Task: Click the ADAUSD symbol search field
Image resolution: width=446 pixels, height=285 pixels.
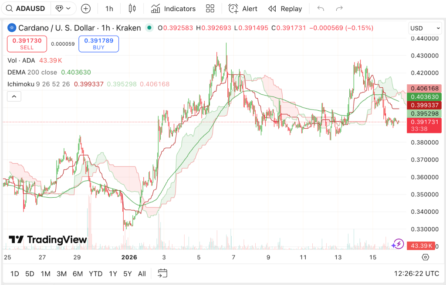Action: point(26,9)
